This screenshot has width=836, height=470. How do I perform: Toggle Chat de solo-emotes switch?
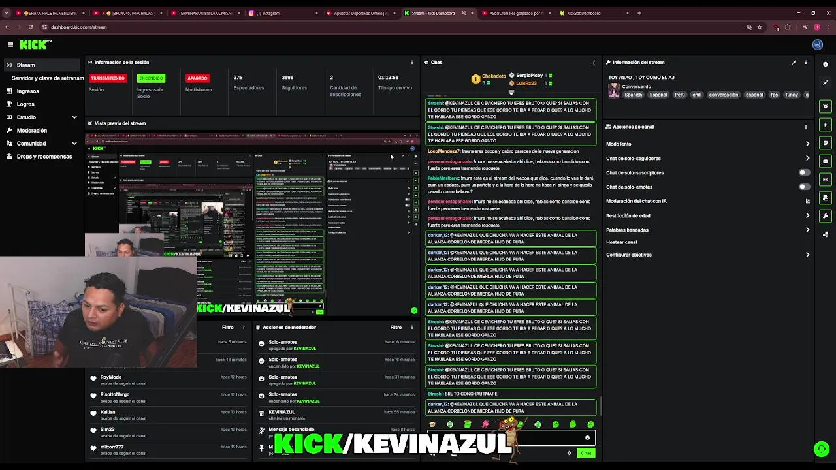click(x=804, y=187)
